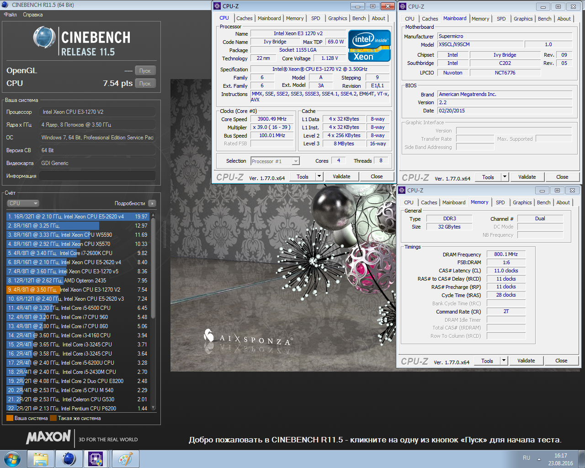Click the Cinebench taskbar icon
Image resolution: width=585 pixels, height=468 pixels.
click(69, 459)
